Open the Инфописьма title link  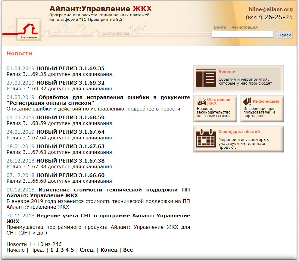pos(266,101)
